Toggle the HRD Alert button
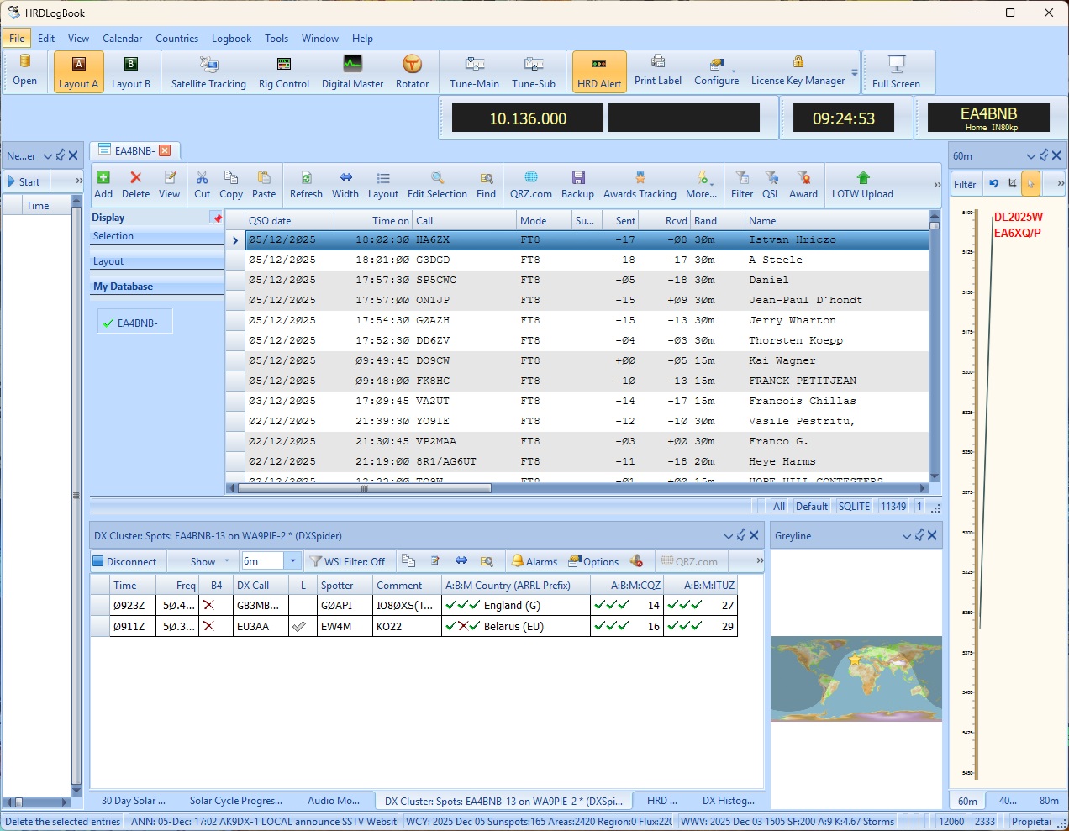Viewport: 1069px width, 831px height. pyautogui.click(x=599, y=72)
